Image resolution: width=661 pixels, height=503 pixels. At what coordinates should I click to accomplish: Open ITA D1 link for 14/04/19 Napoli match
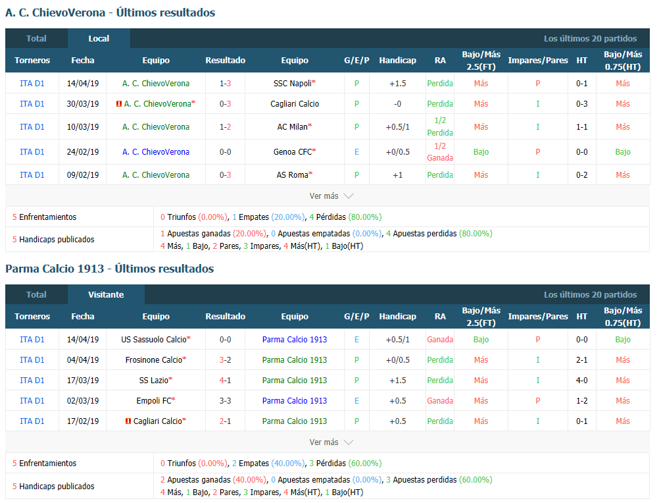point(32,84)
